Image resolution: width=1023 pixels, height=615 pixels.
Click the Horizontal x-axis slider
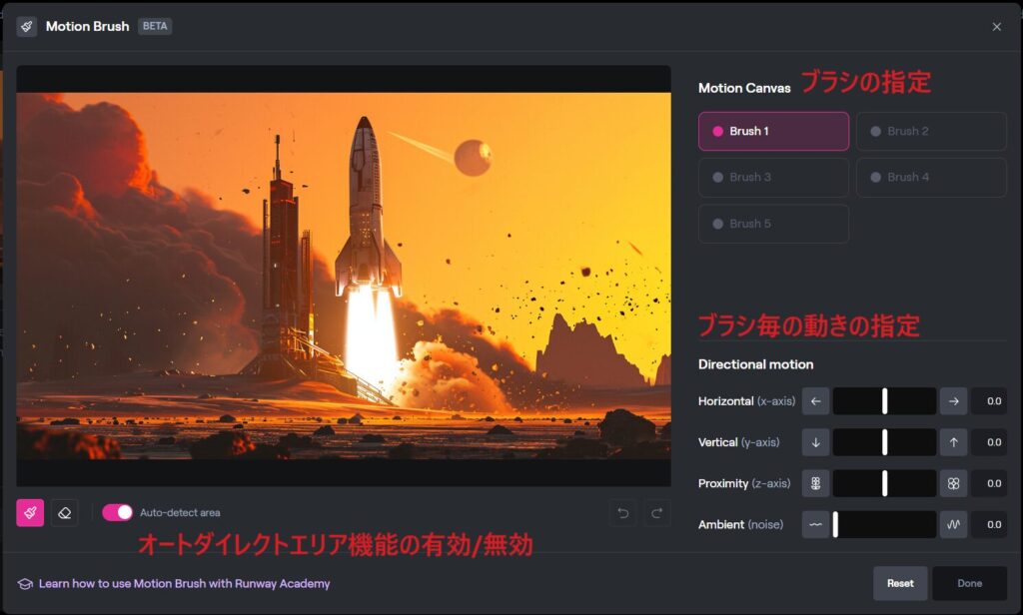click(x=885, y=401)
